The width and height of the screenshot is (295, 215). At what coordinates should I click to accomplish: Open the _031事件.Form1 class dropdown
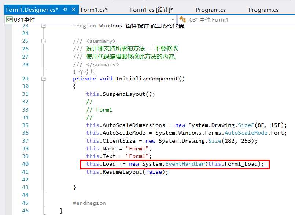236,19
